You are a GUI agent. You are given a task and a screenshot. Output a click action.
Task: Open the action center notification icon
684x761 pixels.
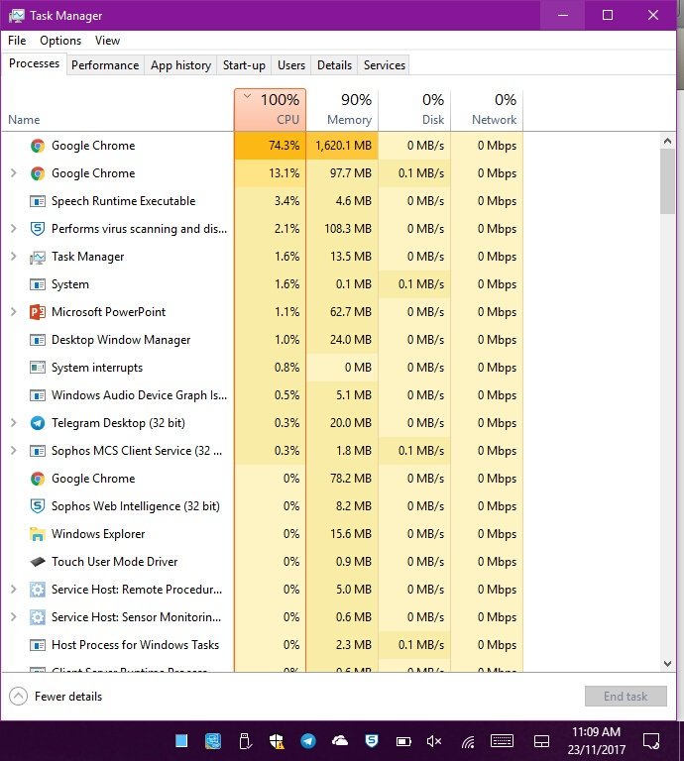[x=651, y=741]
